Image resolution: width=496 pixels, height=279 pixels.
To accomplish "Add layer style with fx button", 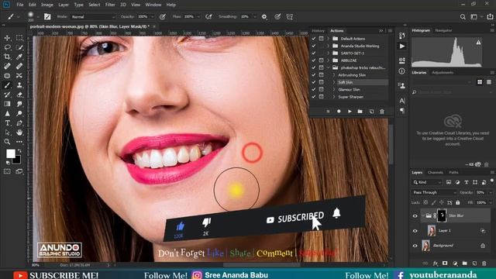I will [436, 263].
